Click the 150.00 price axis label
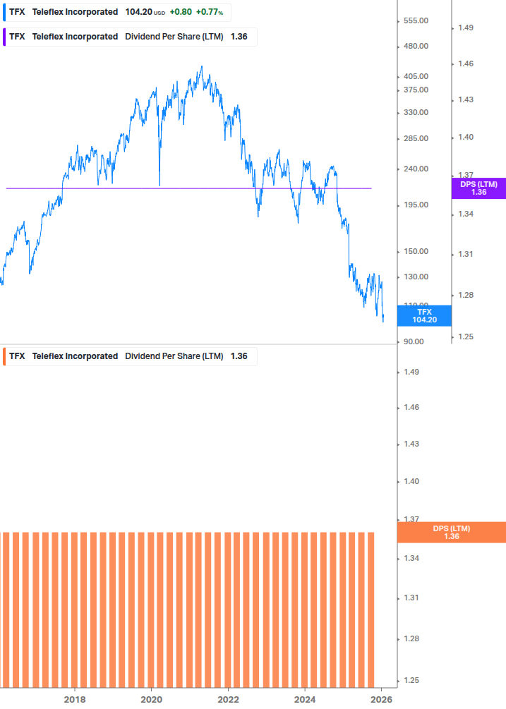 pyautogui.click(x=416, y=251)
